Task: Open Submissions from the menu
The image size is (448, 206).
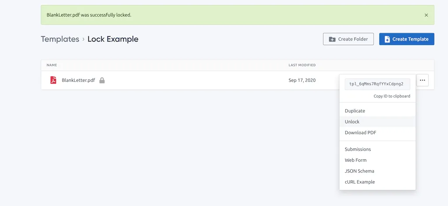Action: [x=358, y=149]
